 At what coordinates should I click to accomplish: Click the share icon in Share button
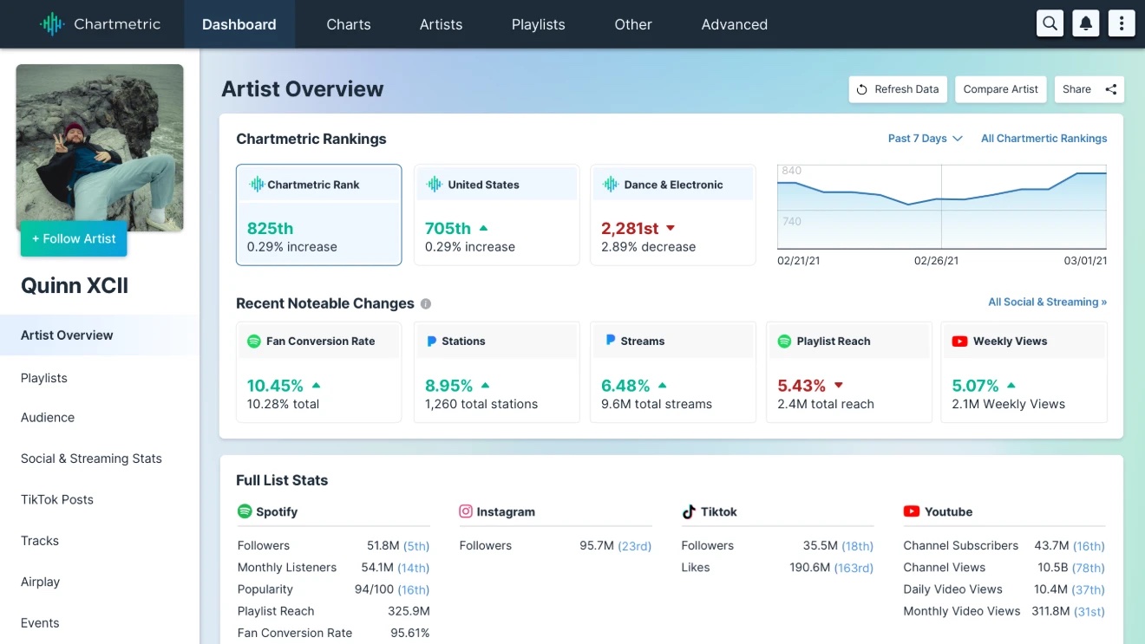pyautogui.click(x=1111, y=89)
